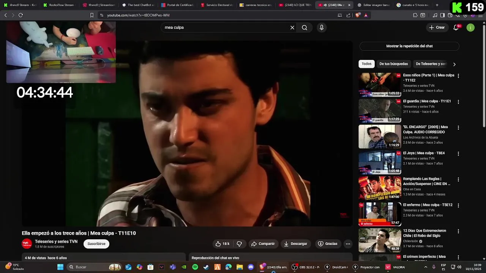Switch to 'carreras tecnico' browser tab
Image resolution: width=486 pixels, height=273 pixels.
click(256, 5)
